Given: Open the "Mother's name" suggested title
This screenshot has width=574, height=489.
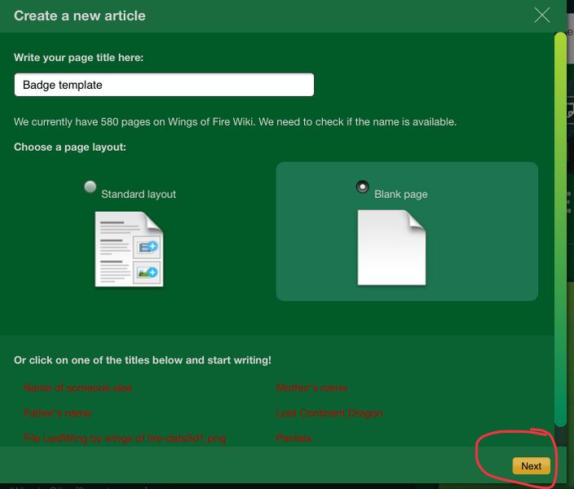Looking at the screenshot, I should [311, 388].
